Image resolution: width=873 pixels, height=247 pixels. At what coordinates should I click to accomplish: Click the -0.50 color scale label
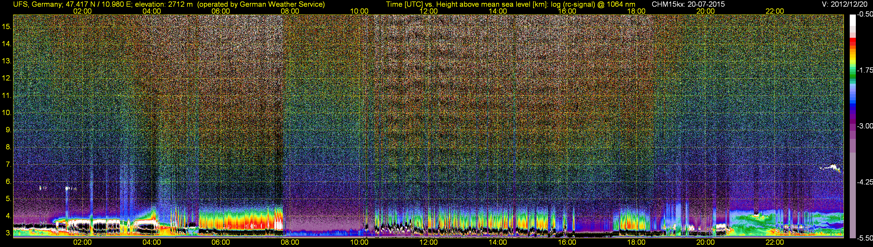865,14
